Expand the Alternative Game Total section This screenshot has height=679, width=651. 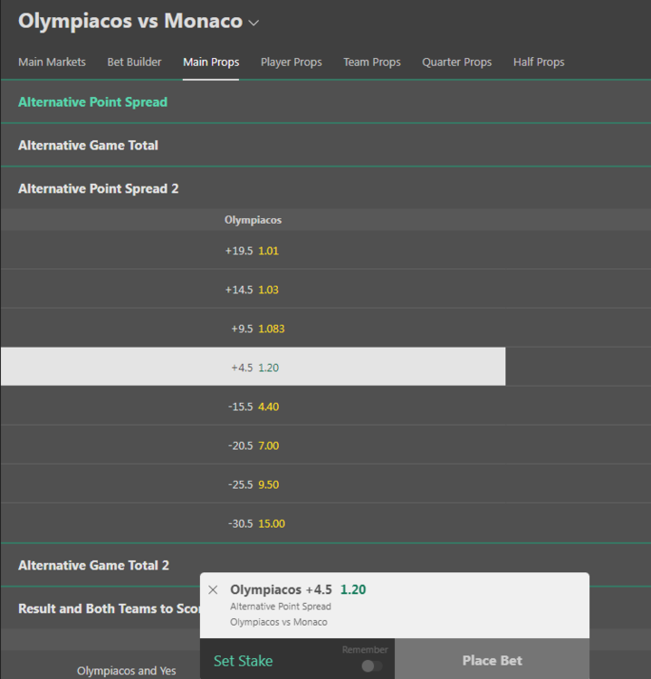tap(89, 145)
